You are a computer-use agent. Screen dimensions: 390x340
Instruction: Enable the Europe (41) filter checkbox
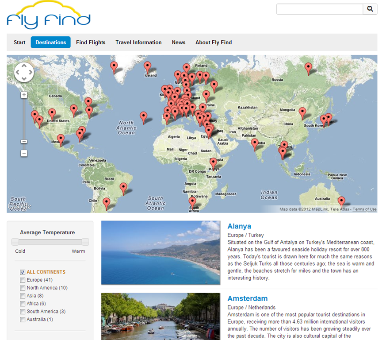[x=23, y=280]
